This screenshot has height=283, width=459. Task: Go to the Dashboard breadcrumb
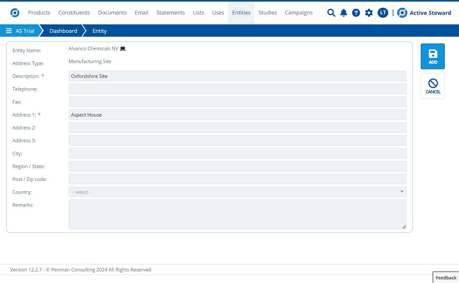click(63, 31)
